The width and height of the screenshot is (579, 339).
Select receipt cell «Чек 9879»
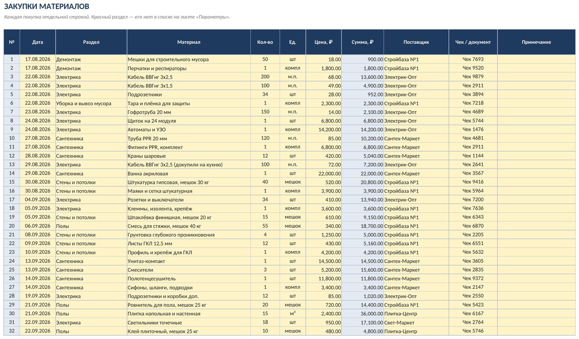point(473,77)
